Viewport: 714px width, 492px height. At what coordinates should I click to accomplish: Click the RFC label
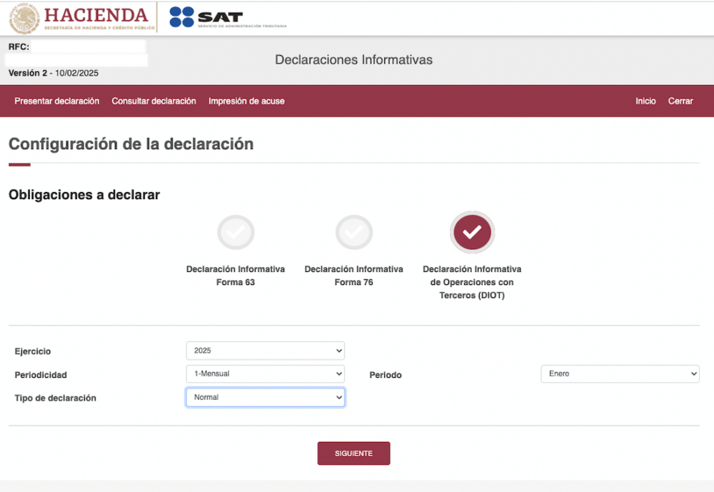(x=19, y=46)
